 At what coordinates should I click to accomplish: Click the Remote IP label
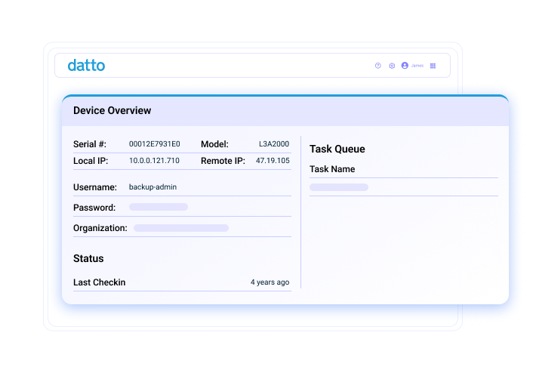pyautogui.click(x=223, y=161)
